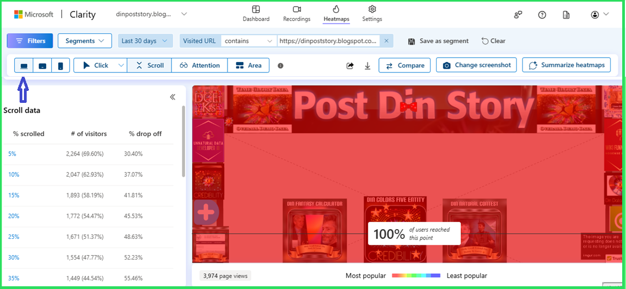626x289 pixels.
Task: Click the 35% scrolled link
Action: tap(14, 278)
